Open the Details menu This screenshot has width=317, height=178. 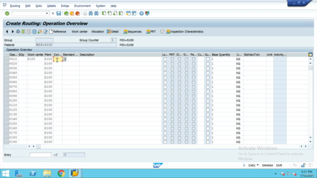point(52,6)
